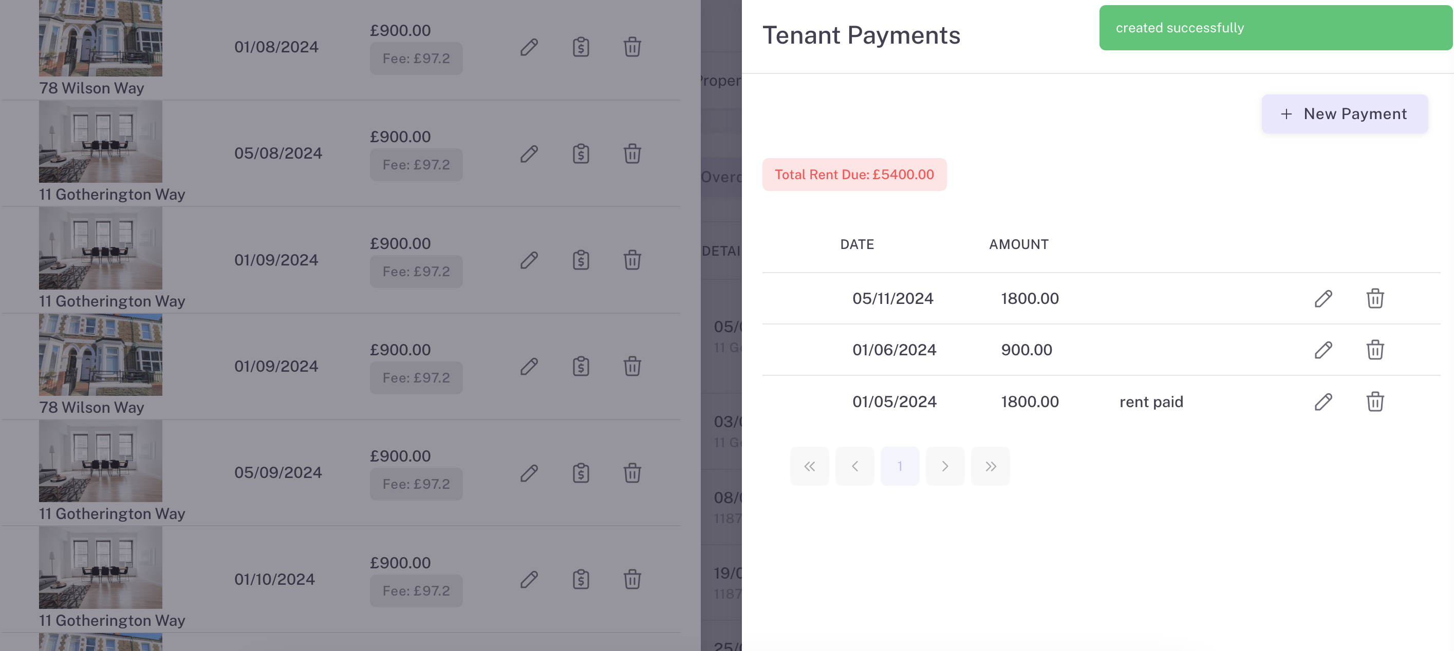Go to previous payments page

pyautogui.click(x=854, y=466)
